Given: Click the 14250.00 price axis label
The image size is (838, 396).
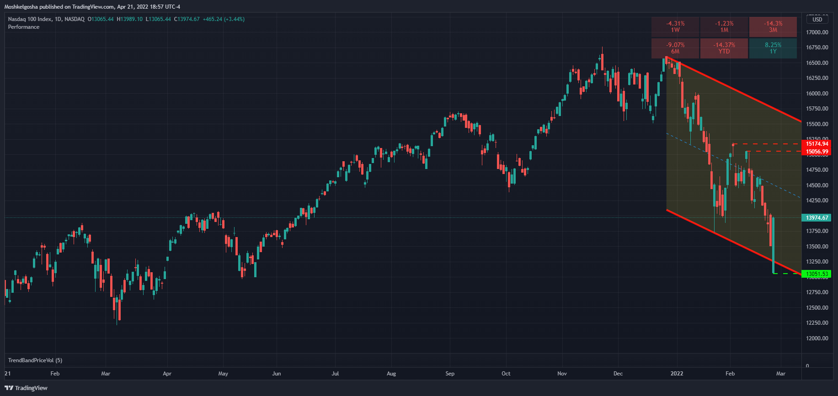Looking at the screenshot, I should tap(817, 201).
